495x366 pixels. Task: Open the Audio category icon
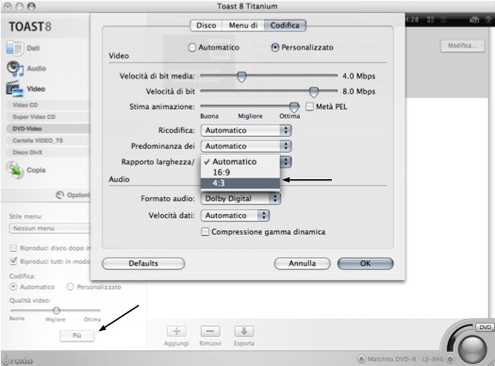[x=15, y=69]
